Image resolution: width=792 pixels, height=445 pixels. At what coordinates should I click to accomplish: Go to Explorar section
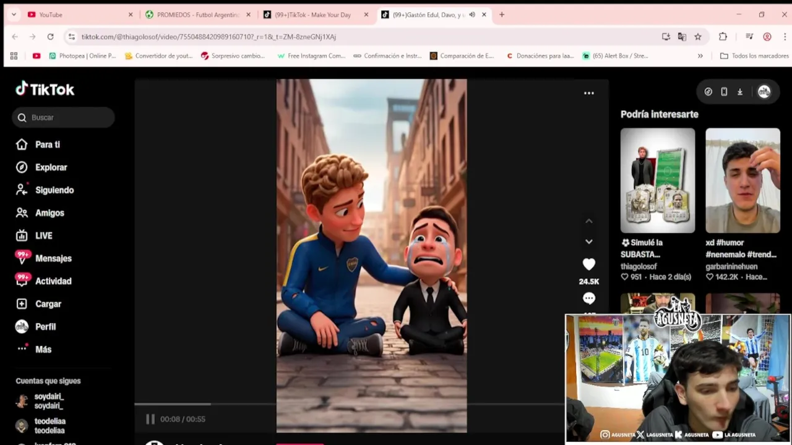pos(41,167)
